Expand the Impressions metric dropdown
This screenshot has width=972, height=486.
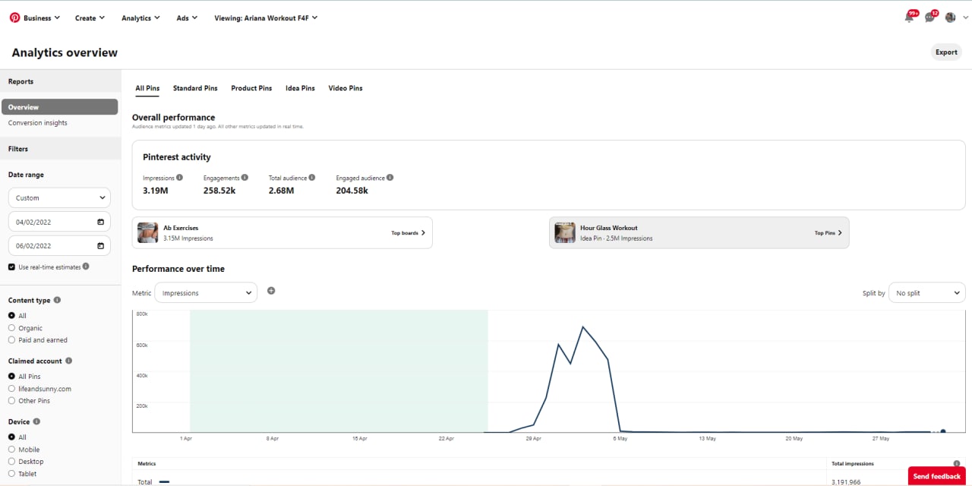[206, 292]
